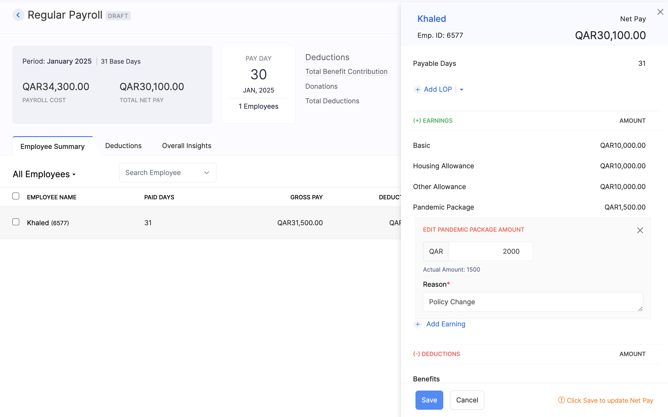Click the plus icon next to Add LOP
Screen dimensions: 668x417
click(x=417, y=89)
